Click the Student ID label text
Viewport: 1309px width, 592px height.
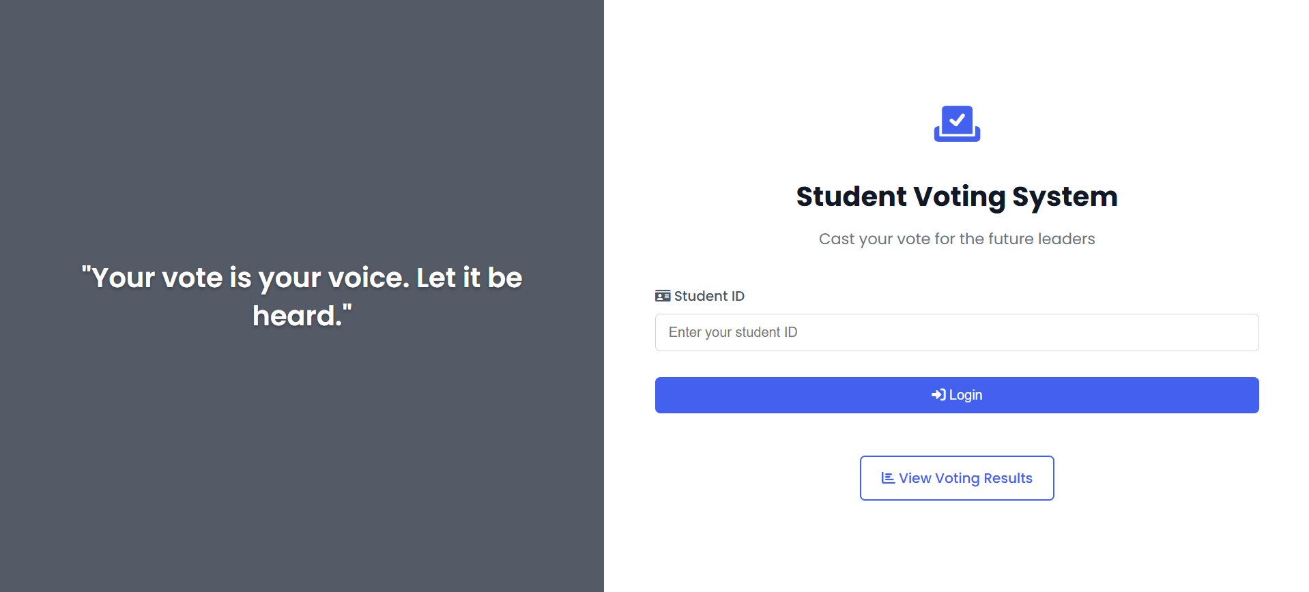click(709, 296)
